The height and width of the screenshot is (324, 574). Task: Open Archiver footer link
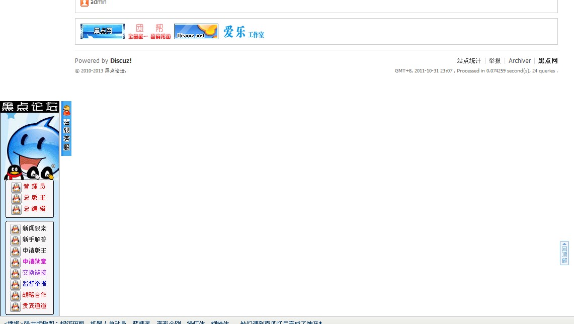(x=520, y=61)
